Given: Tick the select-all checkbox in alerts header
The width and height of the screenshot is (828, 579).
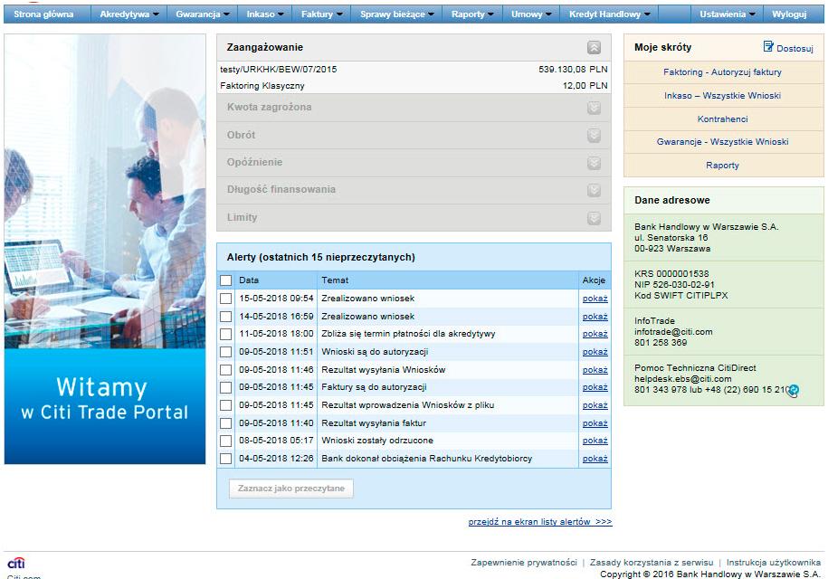Looking at the screenshot, I should click(226, 280).
